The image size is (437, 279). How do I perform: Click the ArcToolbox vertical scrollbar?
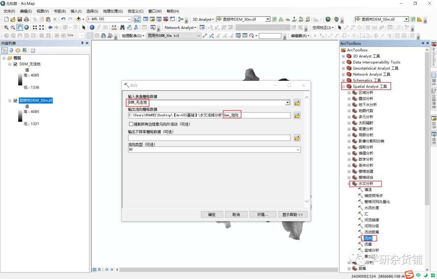(x=427, y=129)
